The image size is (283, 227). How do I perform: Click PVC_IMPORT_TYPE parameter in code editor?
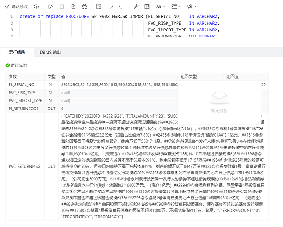click(x=167, y=30)
